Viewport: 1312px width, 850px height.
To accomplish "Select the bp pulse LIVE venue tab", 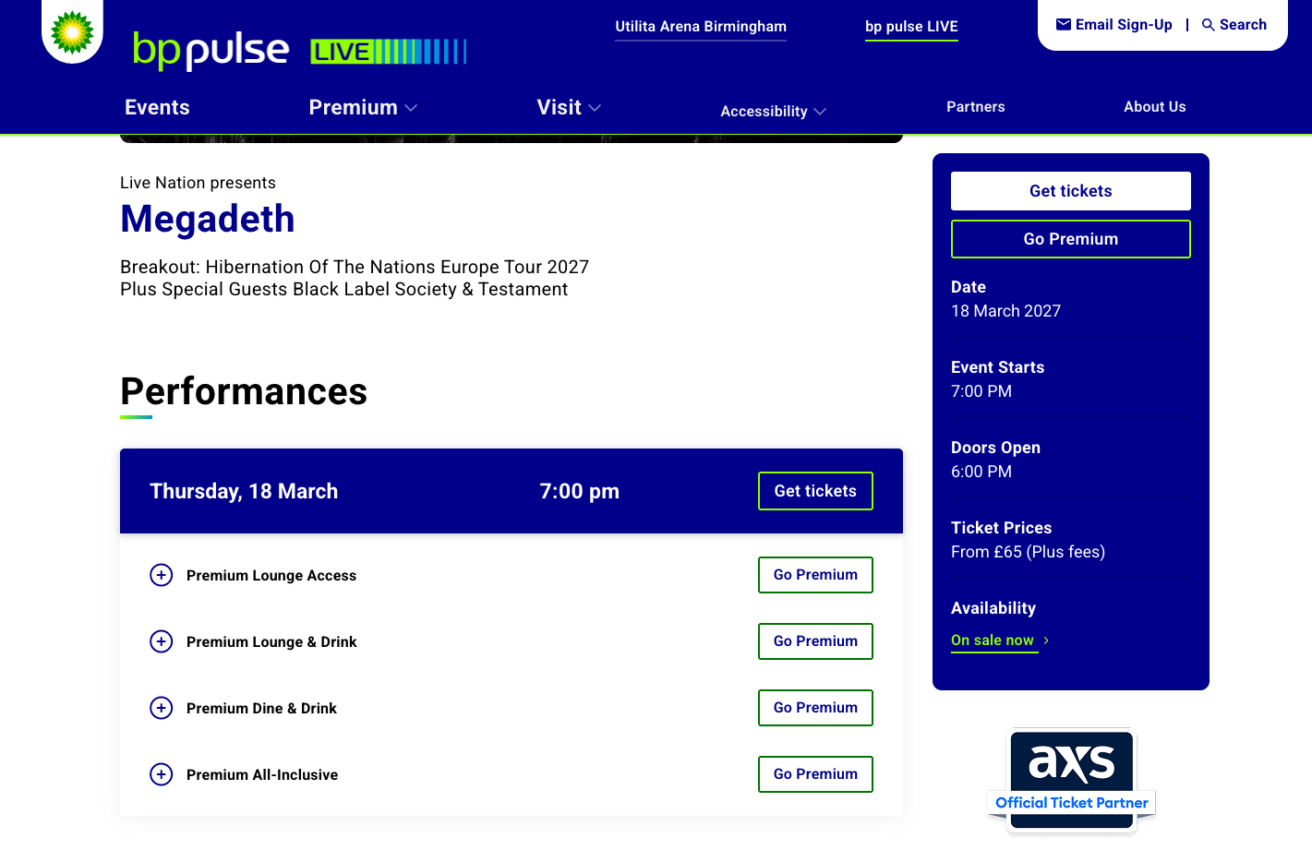I will 911,27.
